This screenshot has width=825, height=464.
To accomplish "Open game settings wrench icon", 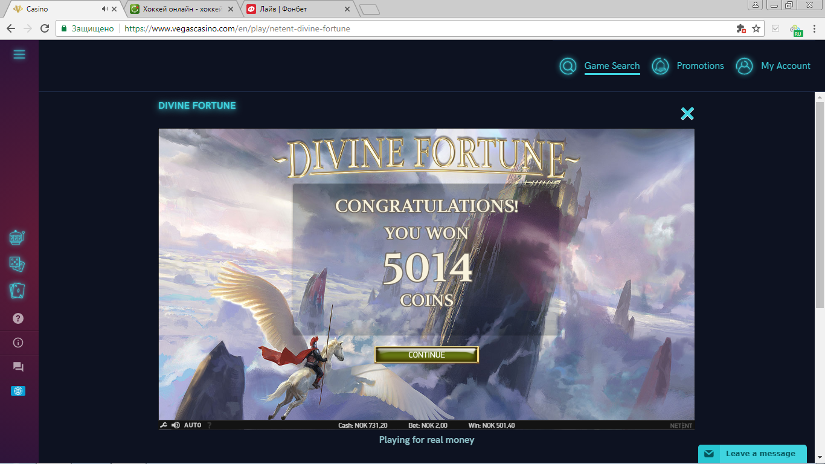I will click(164, 425).
